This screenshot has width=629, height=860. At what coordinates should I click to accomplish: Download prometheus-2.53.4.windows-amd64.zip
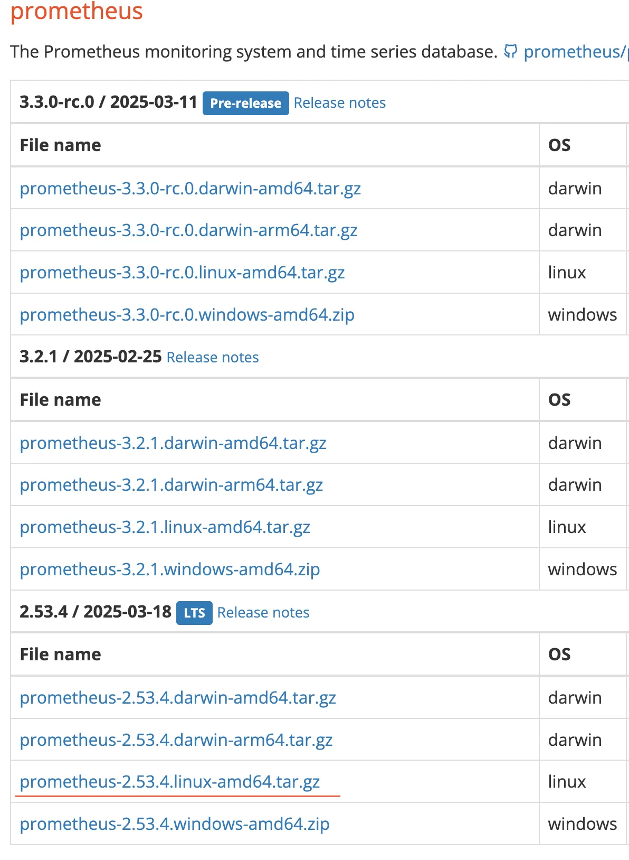tap(175, 824)
